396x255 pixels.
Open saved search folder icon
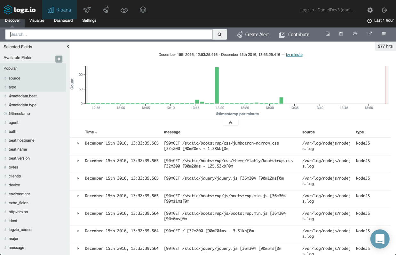355,34
